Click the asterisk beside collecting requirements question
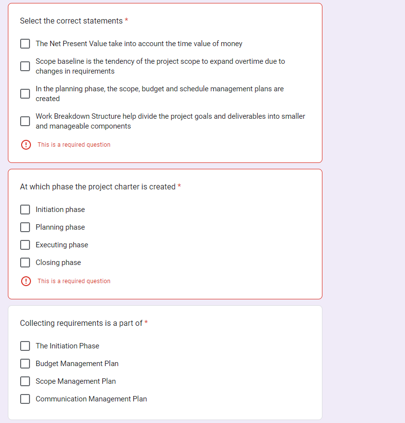 pos(146,323)
